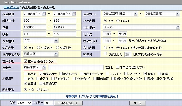The height and width of the screenshot is (106, 182).
Task: Select 画像表示 する radio button
Action: click(x=25, y=89)
